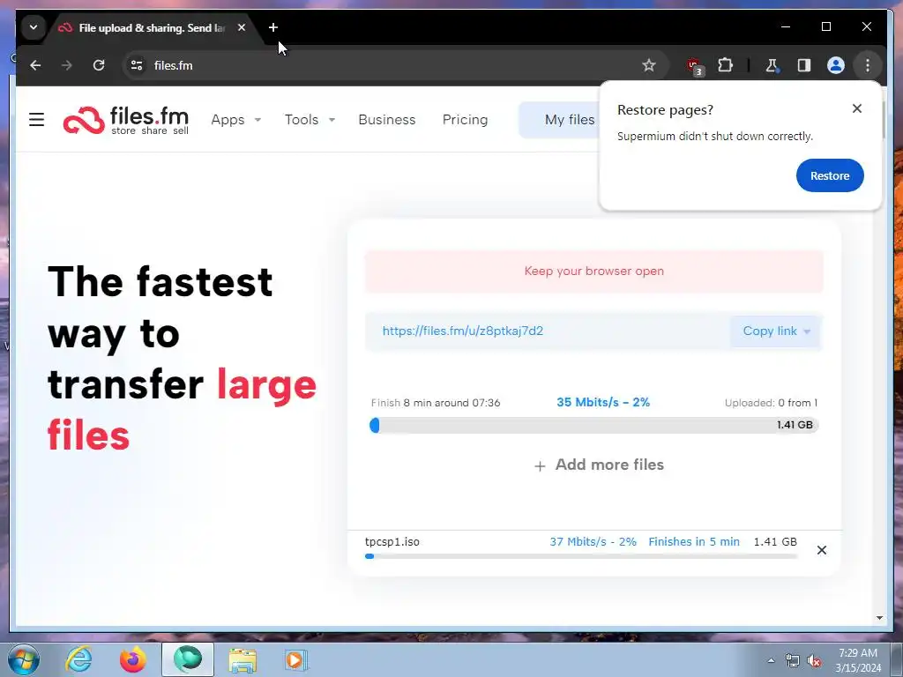Click the taskbar clock showing 7:29 AM
This screenshot has height=677, width=903.
(858, 660)
